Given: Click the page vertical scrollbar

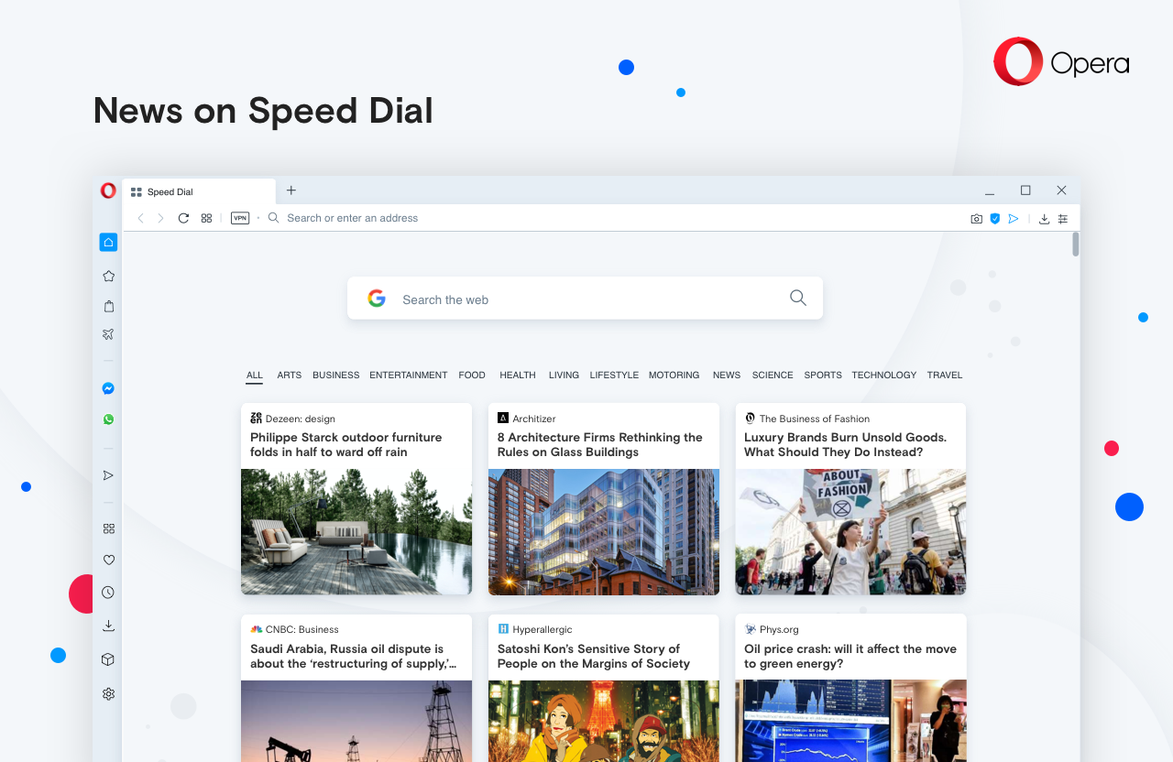Looking at the screenshot, I should [1075, 245].
